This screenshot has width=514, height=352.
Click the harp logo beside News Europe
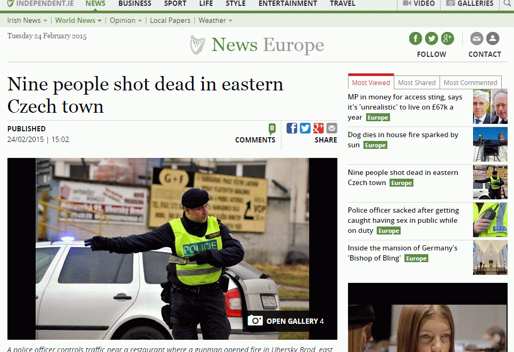click(197, 45)
